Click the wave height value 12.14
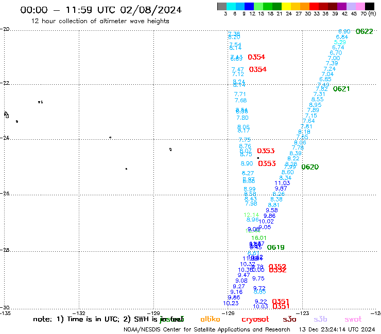 coord(251,215)
